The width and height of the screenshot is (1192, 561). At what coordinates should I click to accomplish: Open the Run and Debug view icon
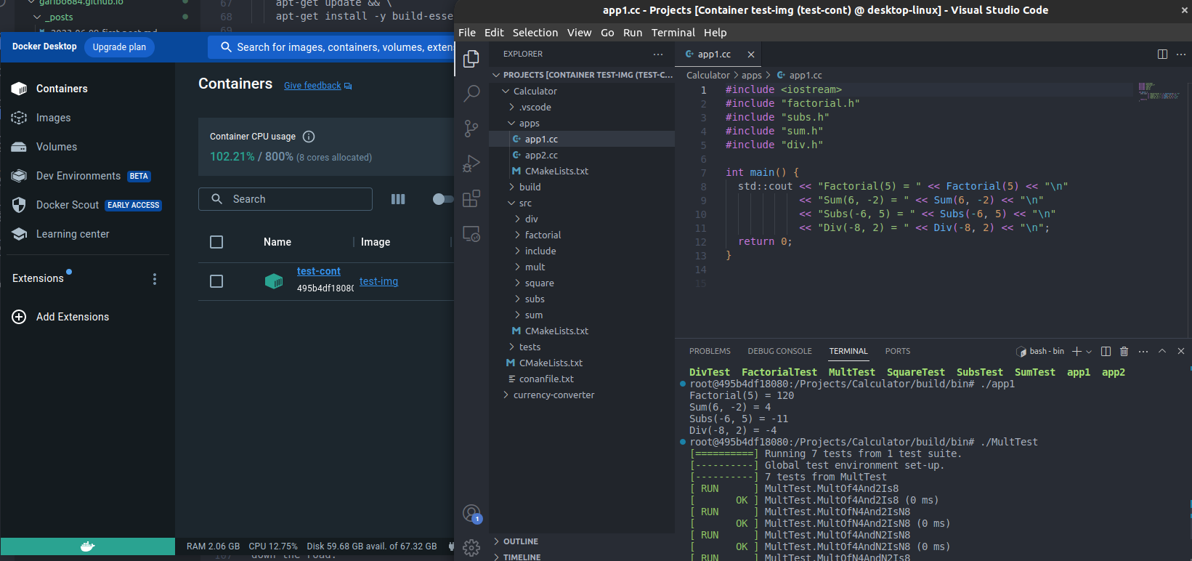(x=471, y=164)
